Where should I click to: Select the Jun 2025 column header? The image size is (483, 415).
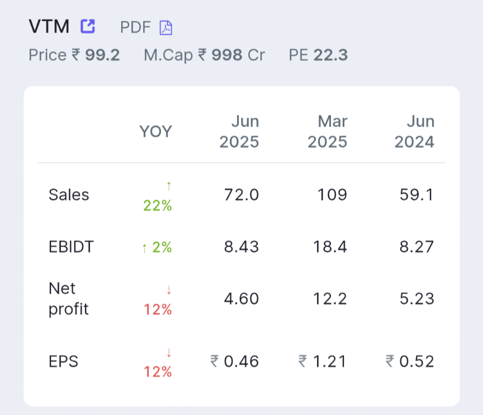[x=239, y=132]
